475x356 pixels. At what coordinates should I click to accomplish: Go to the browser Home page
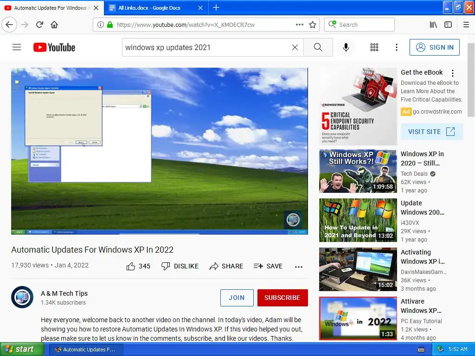[54, 25]
